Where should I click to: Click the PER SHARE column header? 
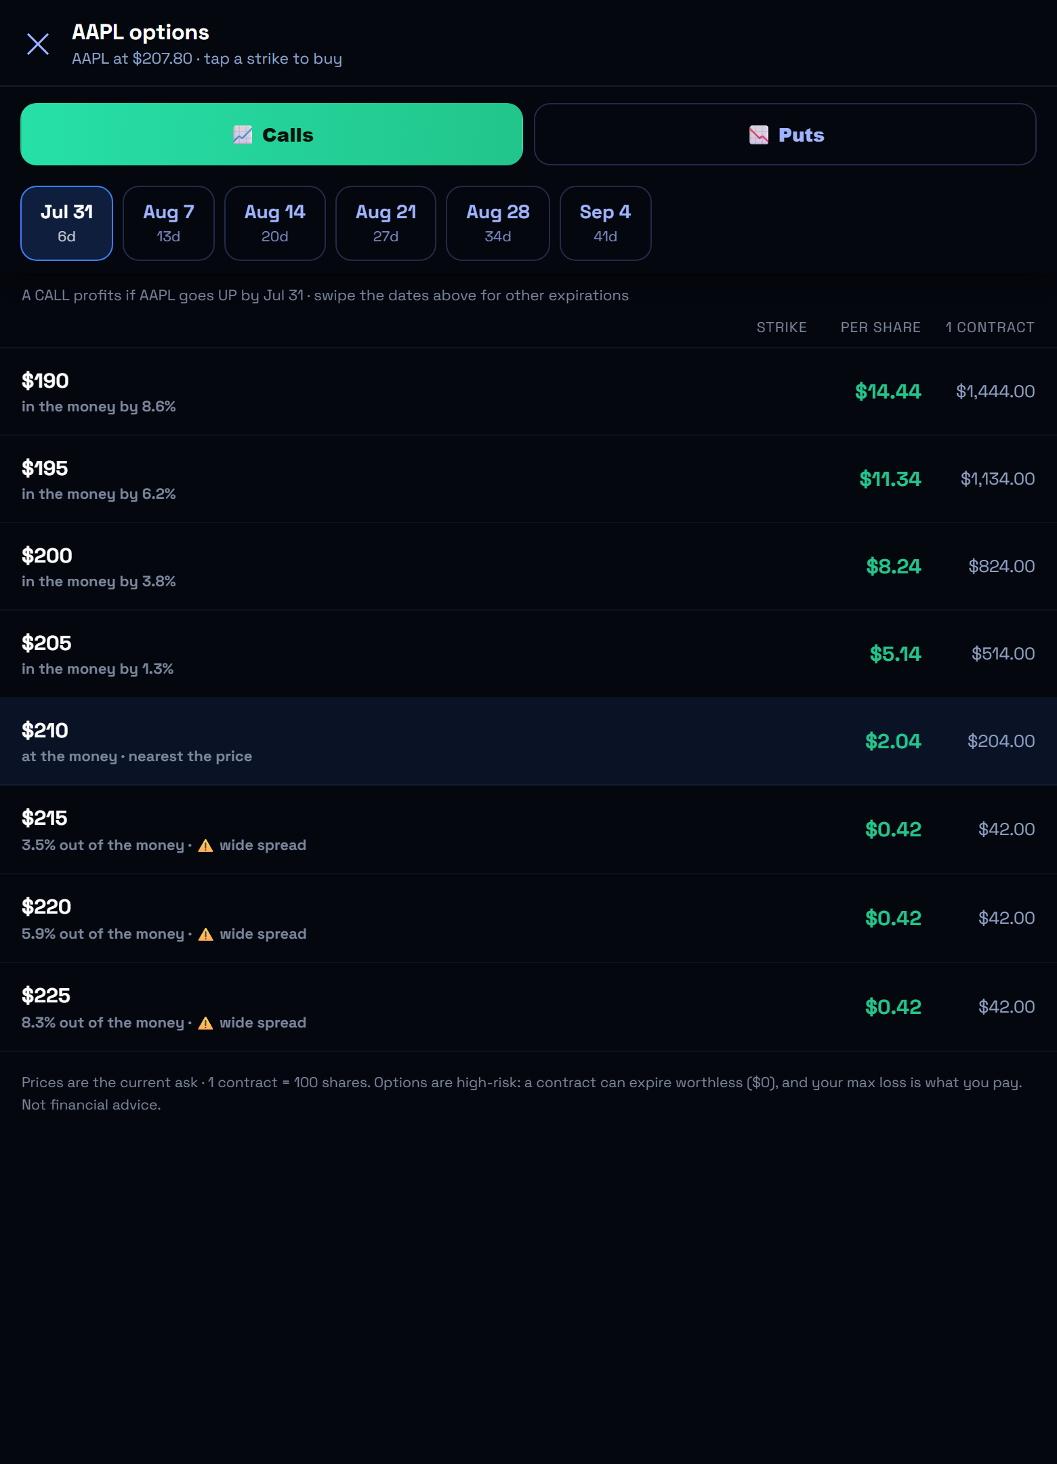tap(880, 327)
